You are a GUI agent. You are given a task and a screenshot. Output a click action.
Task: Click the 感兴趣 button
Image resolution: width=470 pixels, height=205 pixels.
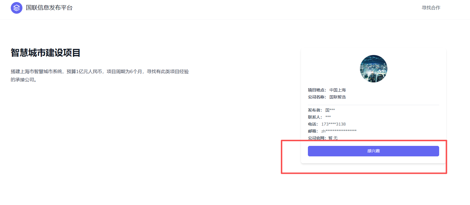[x=373, y=151]
